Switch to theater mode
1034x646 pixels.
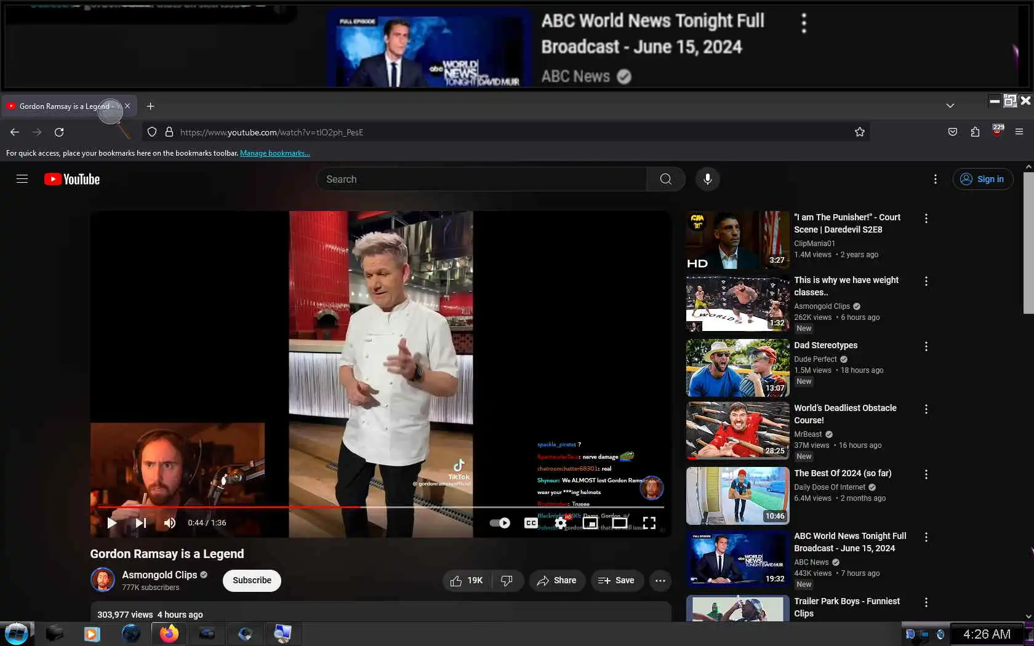[x=620, y=523]
